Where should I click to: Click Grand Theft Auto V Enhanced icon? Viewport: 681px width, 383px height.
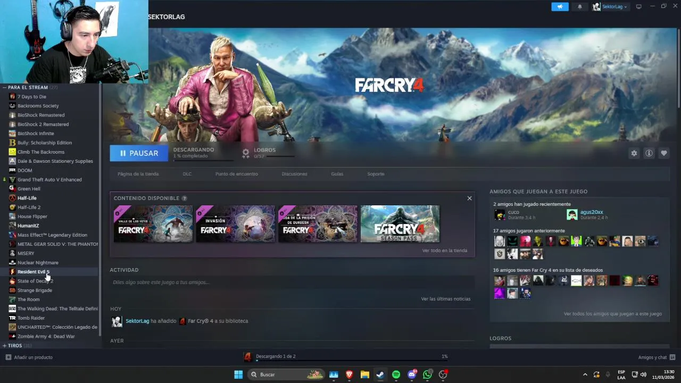tap(12, 180)
